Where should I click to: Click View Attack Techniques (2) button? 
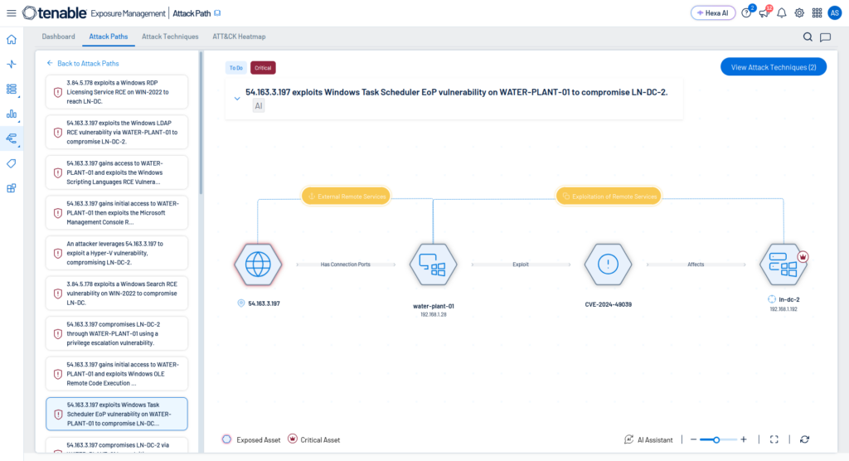pyautogui.click(x=774, y=67)
